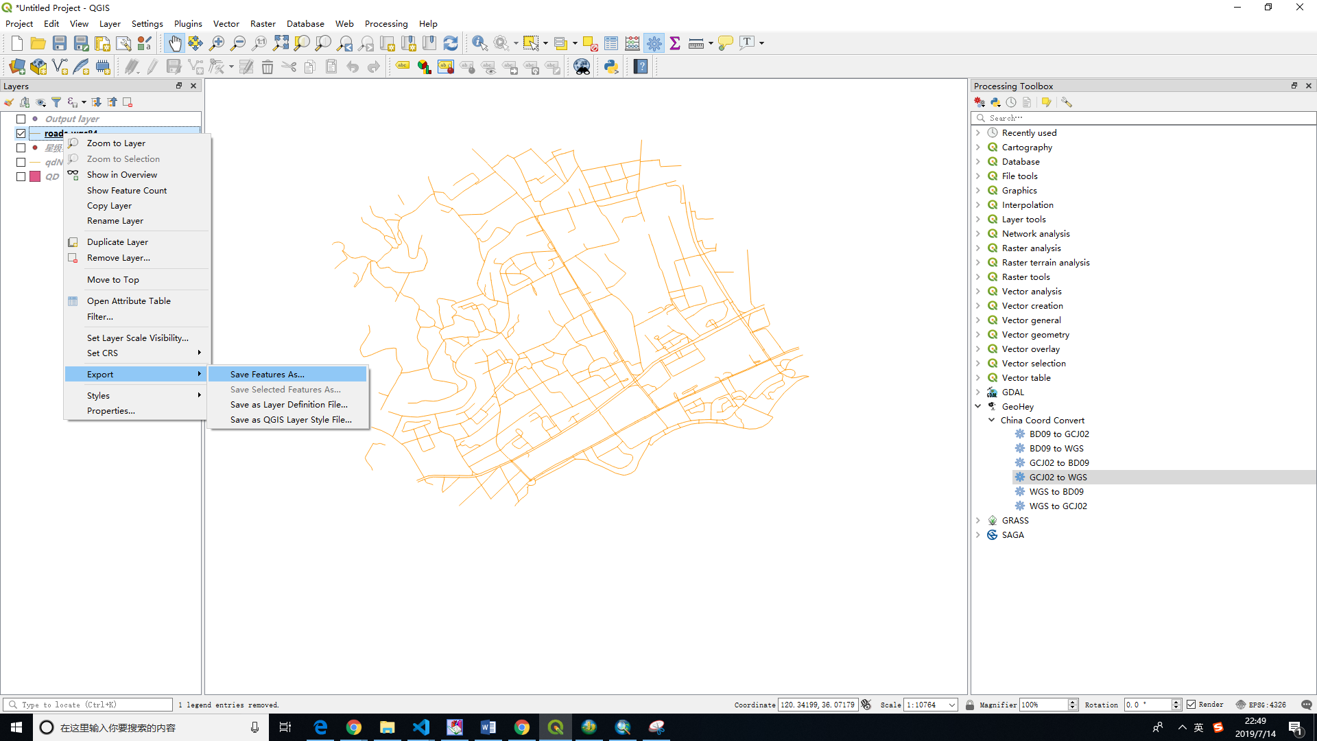Uncheck visibility of roads_wgs84 layer

21,133
